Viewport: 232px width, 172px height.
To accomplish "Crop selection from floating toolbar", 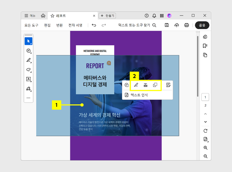I will pos(155,85).
